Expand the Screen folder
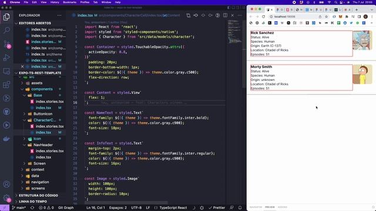Image resolution: width=376 pixels, height=211 pixels. coord(39,164)
